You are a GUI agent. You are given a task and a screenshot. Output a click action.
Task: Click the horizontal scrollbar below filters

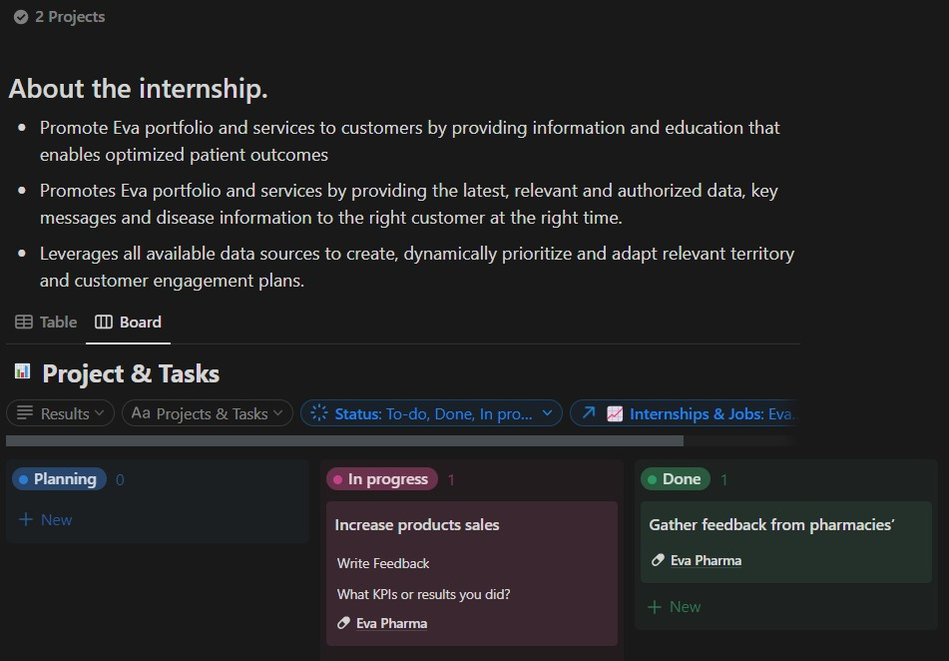pyautogui.click(x=344, y=440)
